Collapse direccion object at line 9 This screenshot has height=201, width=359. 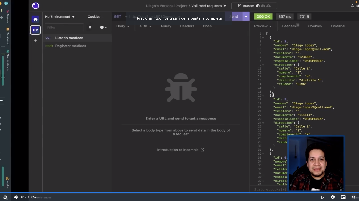(263, 65)
